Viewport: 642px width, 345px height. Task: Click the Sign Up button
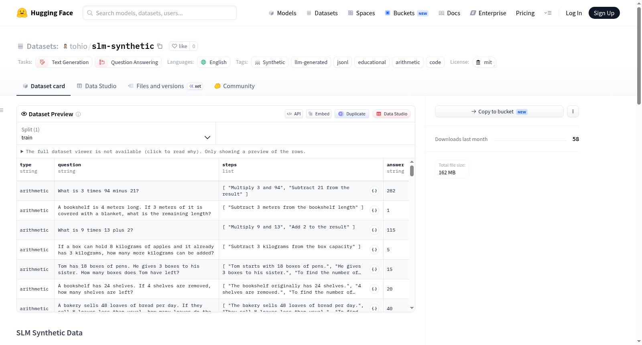coord(604,13)
